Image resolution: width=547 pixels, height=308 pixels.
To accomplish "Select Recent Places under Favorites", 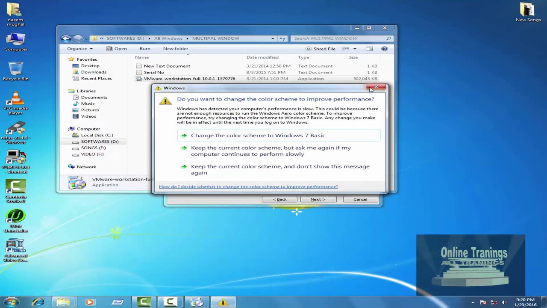I will coord(96,79).
